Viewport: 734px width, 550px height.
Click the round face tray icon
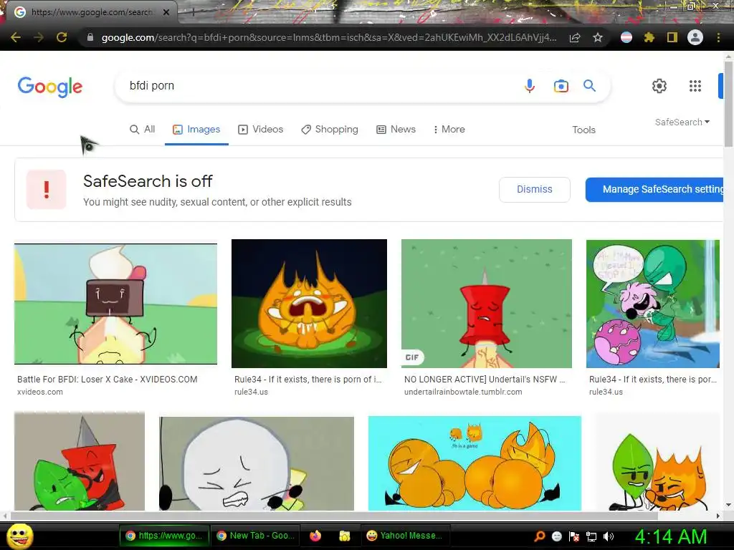[x=556, y=536]
